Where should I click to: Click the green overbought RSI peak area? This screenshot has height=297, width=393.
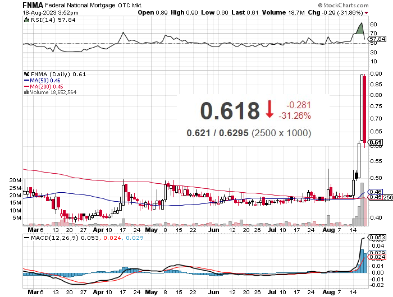(360, 29)
